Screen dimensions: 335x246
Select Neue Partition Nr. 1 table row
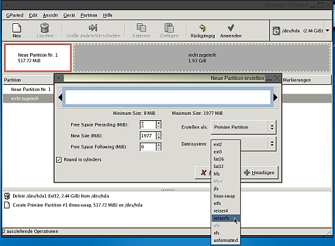[x=28, y=90]
